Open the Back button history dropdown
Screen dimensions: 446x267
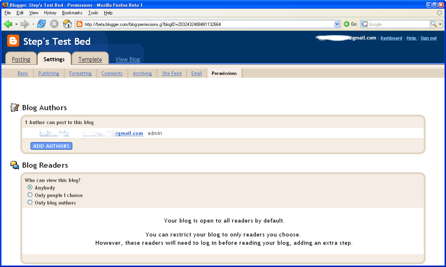[16, 24]
